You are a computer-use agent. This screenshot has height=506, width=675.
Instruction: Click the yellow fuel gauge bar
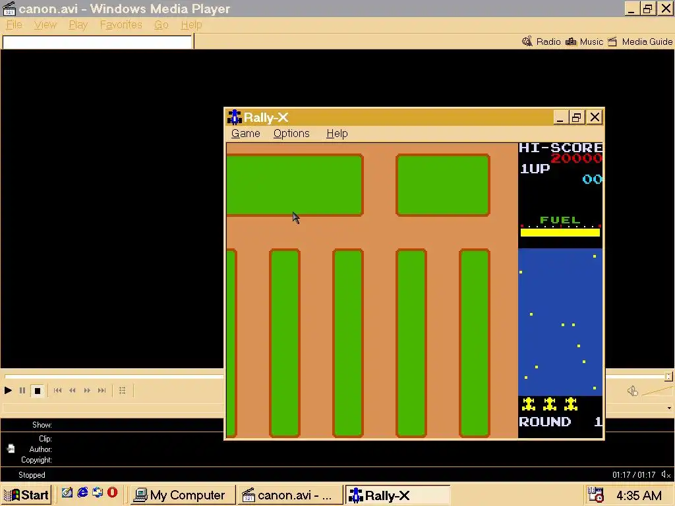[x=560, y=233]
